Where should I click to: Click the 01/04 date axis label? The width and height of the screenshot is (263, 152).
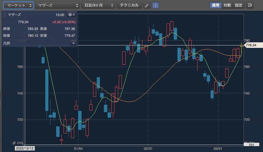pos(78,149)
